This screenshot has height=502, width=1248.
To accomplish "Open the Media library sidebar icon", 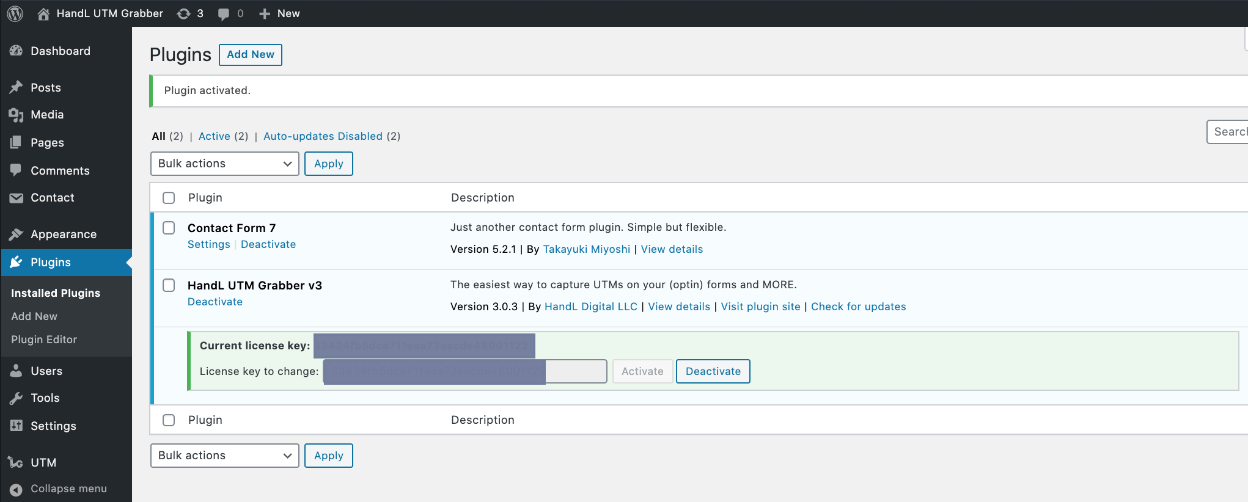I will 17,115.
